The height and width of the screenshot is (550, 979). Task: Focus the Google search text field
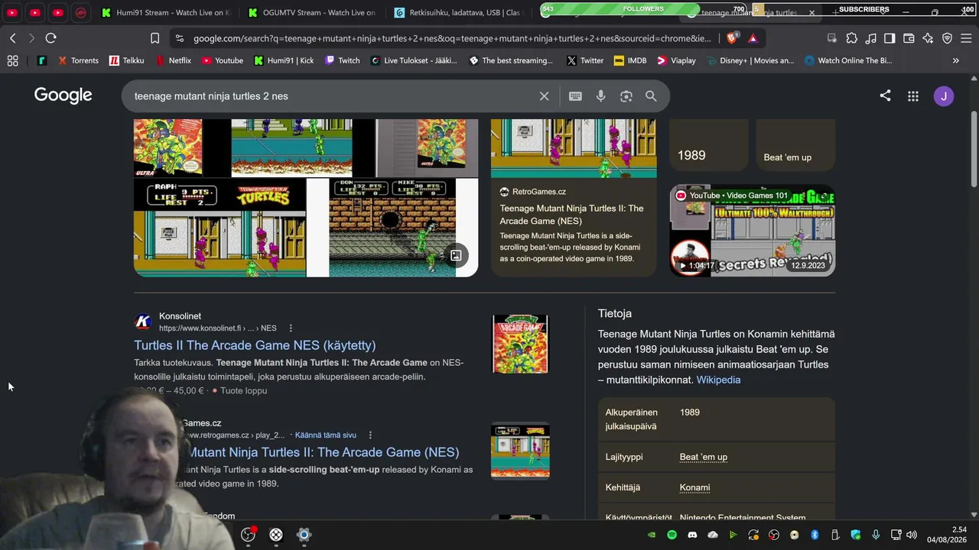click(333, 96)
